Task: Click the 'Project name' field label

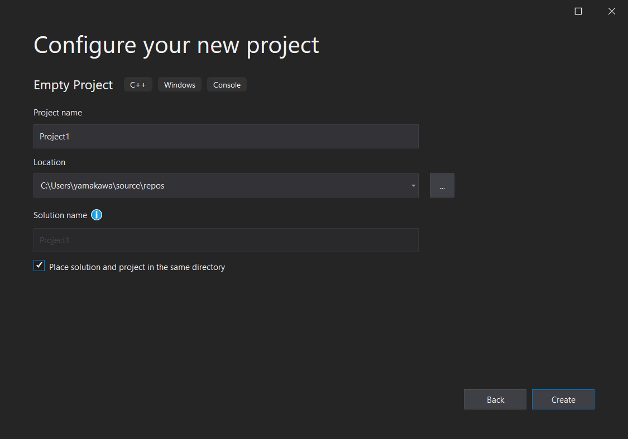Action: point(57,113)
